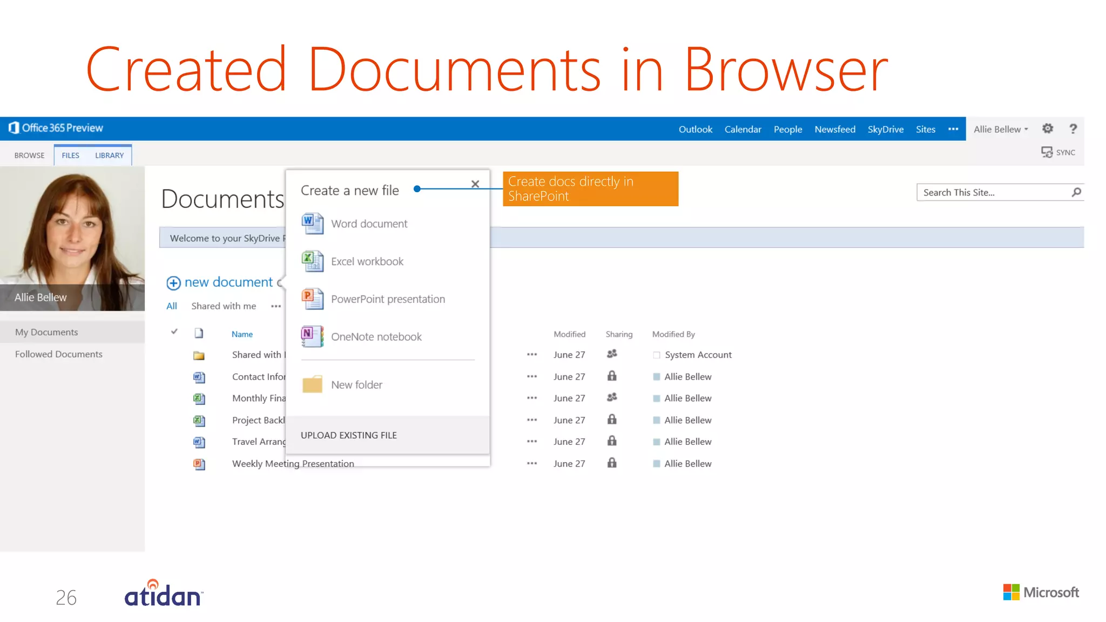Click the sharing people icon in System Account row
This screenshot has width=1106, height=622.
pos(612,354)
